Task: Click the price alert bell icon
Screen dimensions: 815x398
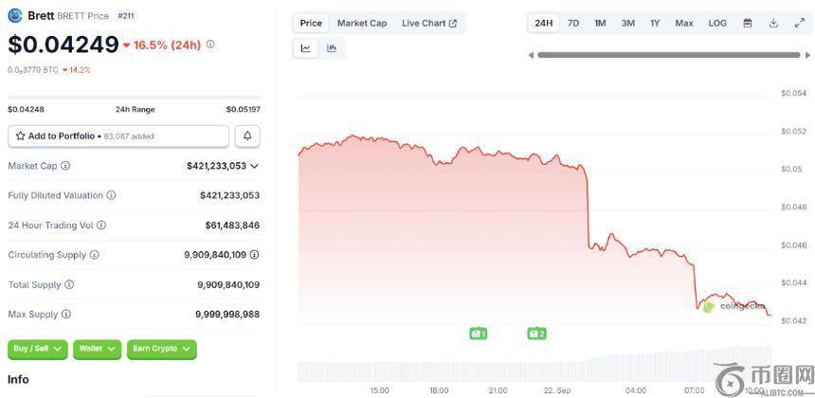Action: click(247, 136)
